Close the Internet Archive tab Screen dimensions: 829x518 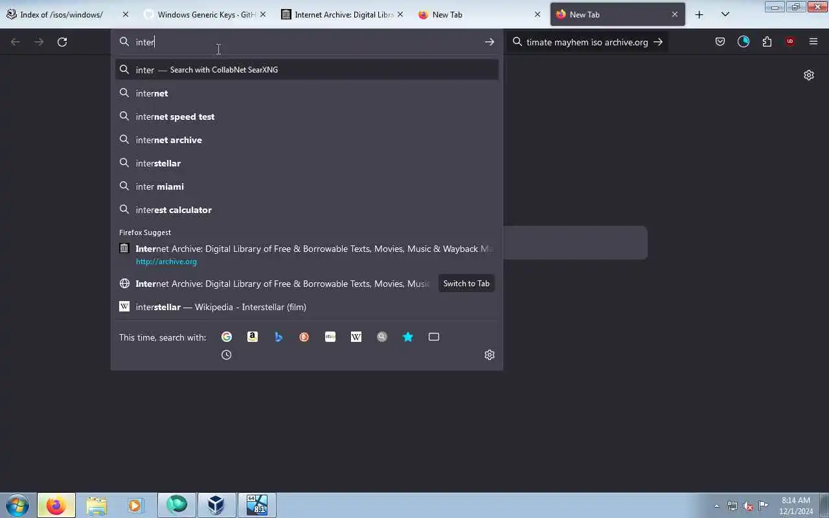(400, 14)
